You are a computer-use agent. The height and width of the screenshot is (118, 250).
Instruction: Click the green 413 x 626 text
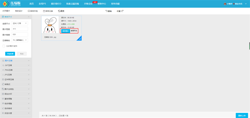[x=71, y=24]
